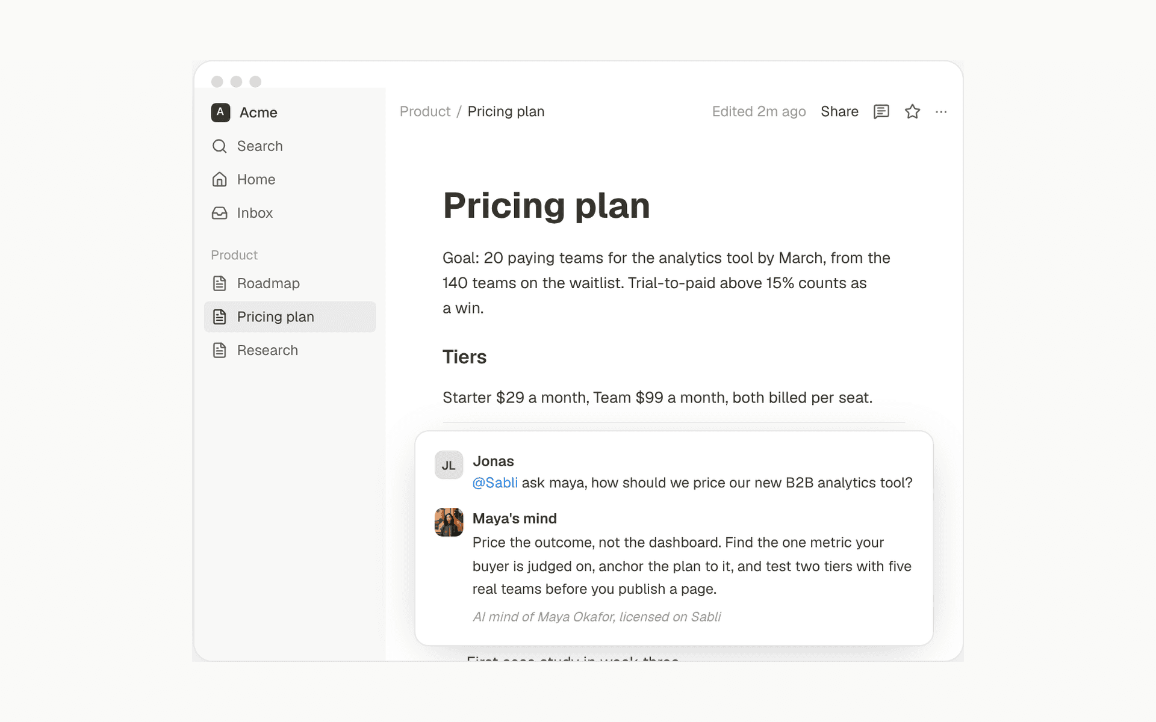The height and width of the screenshot is (722, 1156).
Task: Open the comments panel icon
Action: pyautogui.click(x=881, y=112)
